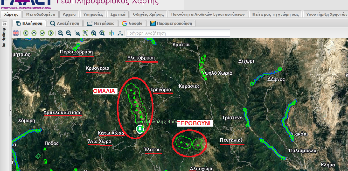Click the UK flag language icon
348x171 pixels.
(x=16, y=33)
